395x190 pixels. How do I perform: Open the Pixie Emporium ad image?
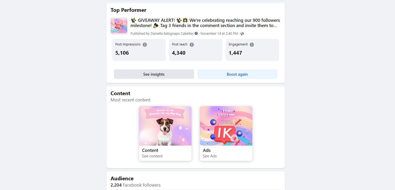point(226,126)
